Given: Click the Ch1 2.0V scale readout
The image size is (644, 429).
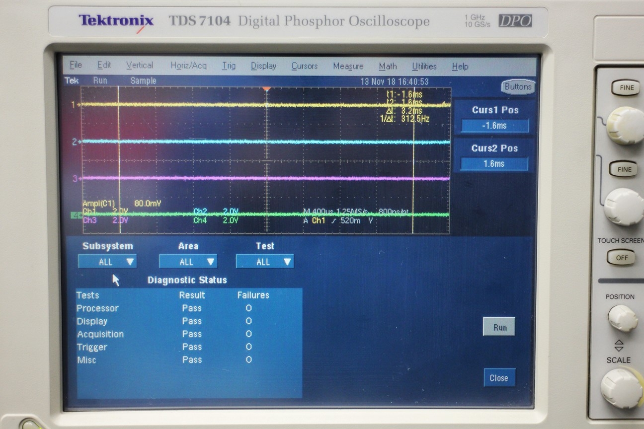Looking at the screenshot, I should [x=105, y=212].
